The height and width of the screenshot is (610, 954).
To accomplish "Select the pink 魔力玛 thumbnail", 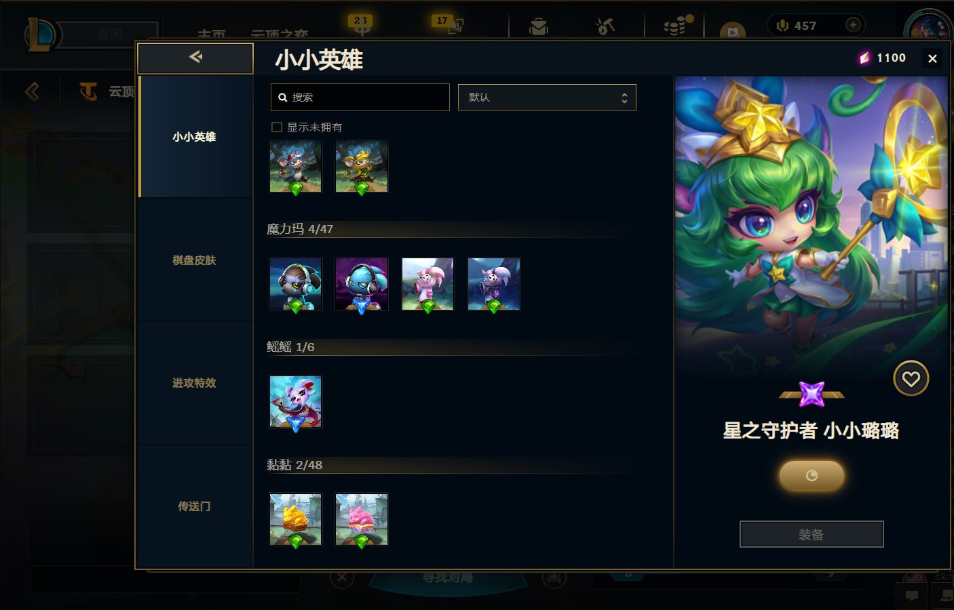I will pyautogui.click(x=427, y=284).
